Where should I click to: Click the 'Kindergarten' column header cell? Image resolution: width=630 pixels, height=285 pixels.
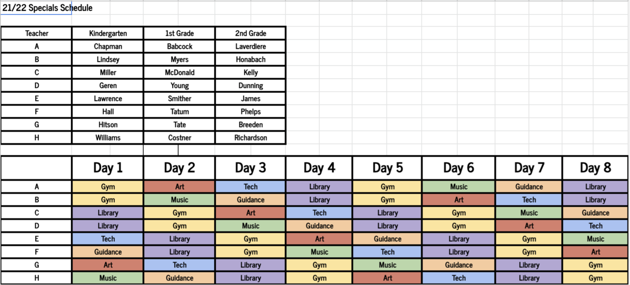tap(108, 33)
